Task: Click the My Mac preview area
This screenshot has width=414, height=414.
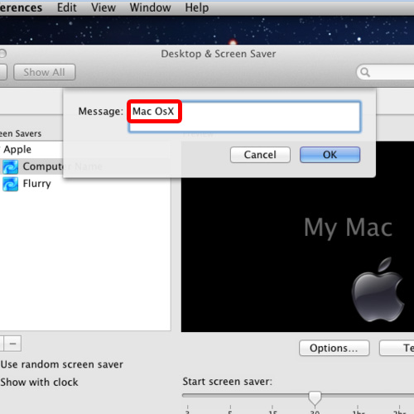Action: pos(297,237)
